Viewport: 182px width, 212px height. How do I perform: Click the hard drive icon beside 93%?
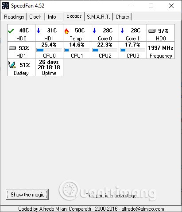(12, 48)
